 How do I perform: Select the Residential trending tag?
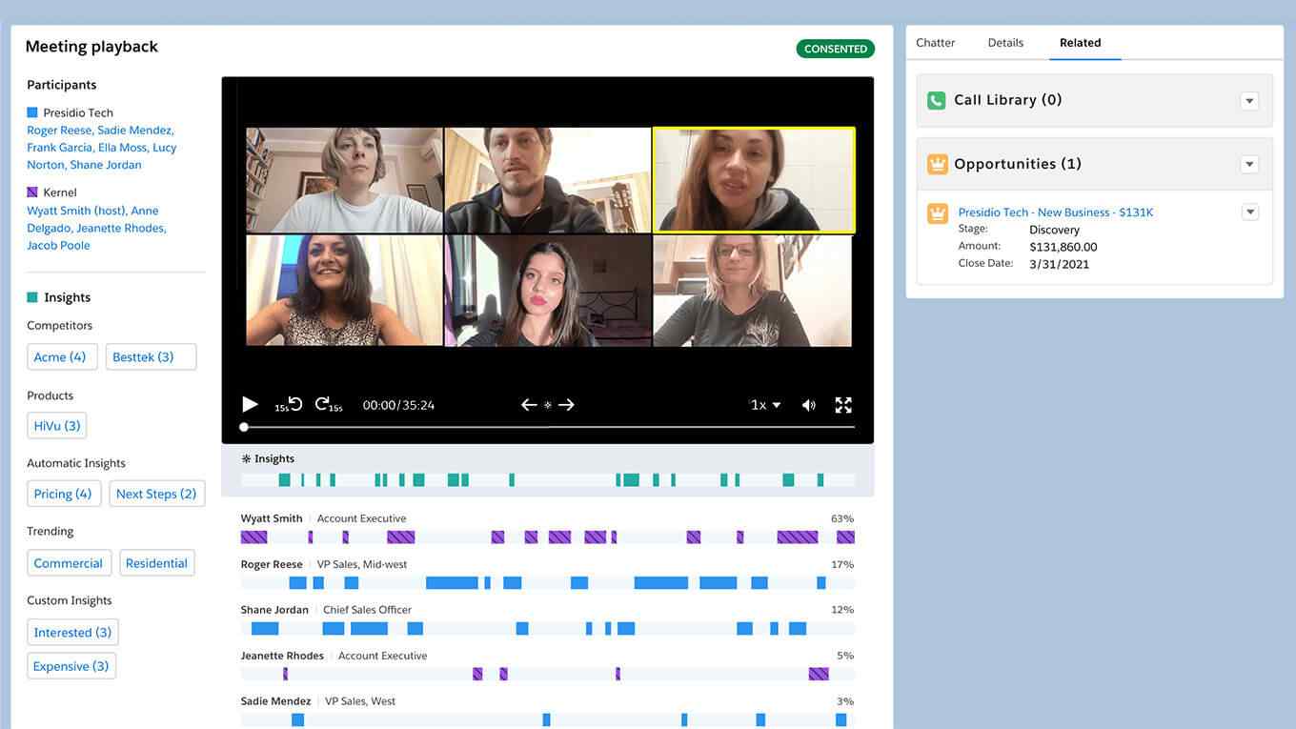coord(156,563)
